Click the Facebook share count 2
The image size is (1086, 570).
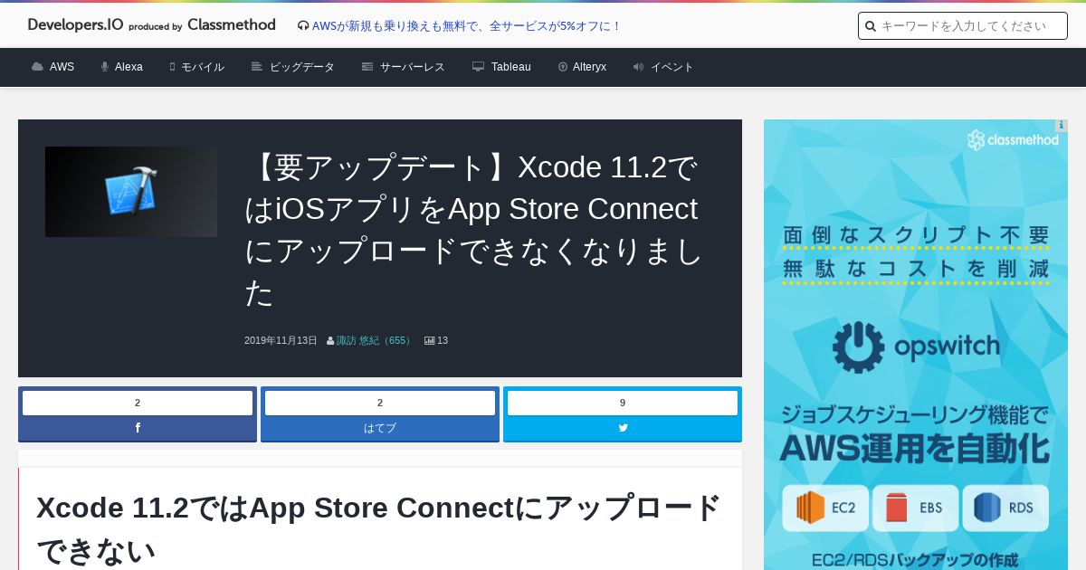click(x=138, y=403)
